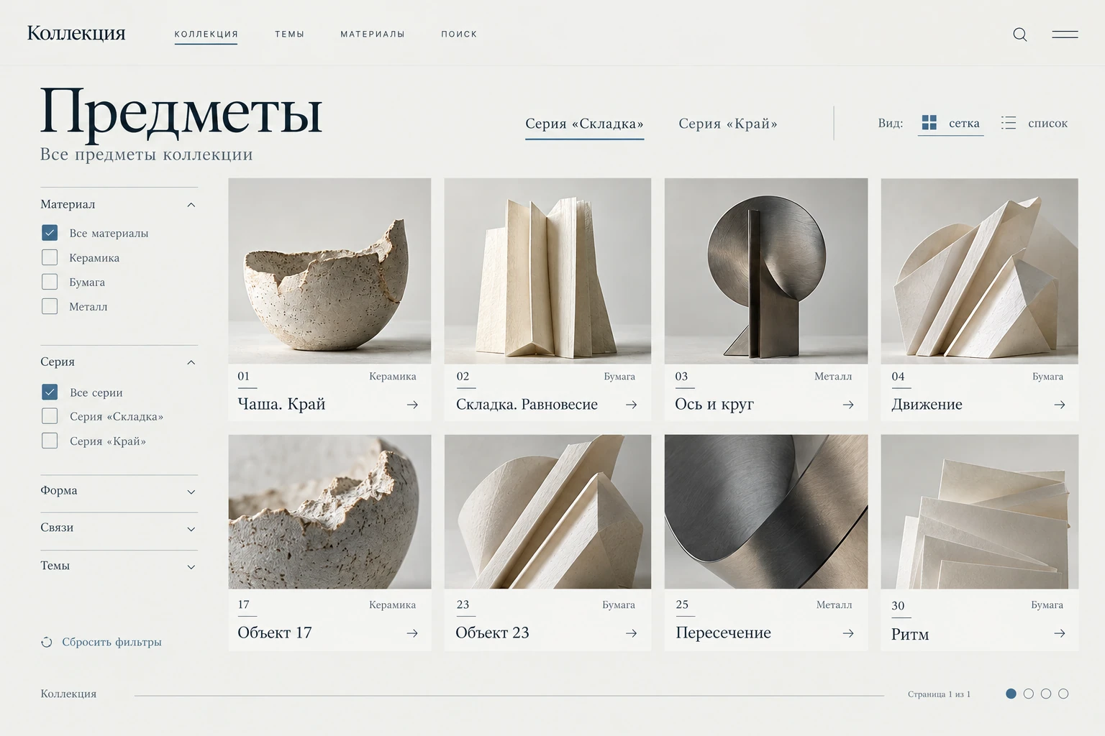Click the arrow on Складка. Равновесие card

[x=631, y=405]
